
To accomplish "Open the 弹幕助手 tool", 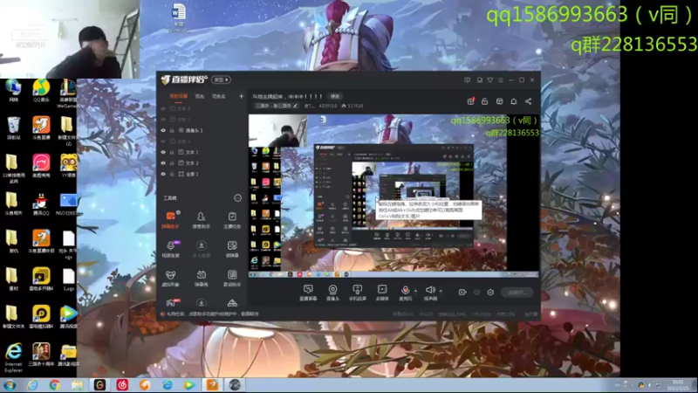I will [x=170, y=220].
